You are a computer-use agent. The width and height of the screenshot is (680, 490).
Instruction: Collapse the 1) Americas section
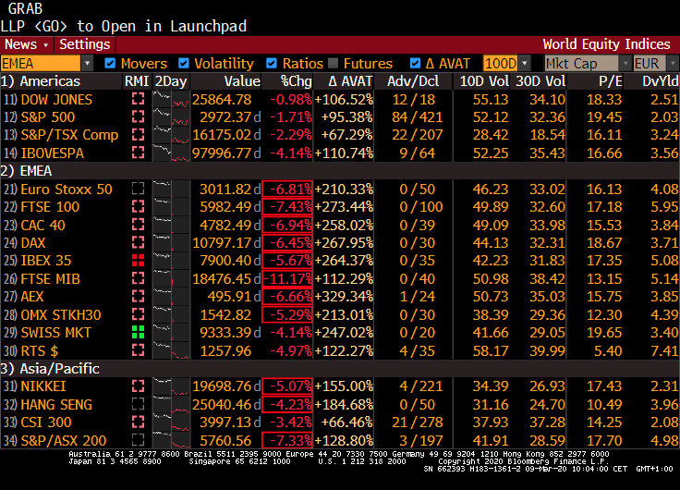[x=41, y=81]
